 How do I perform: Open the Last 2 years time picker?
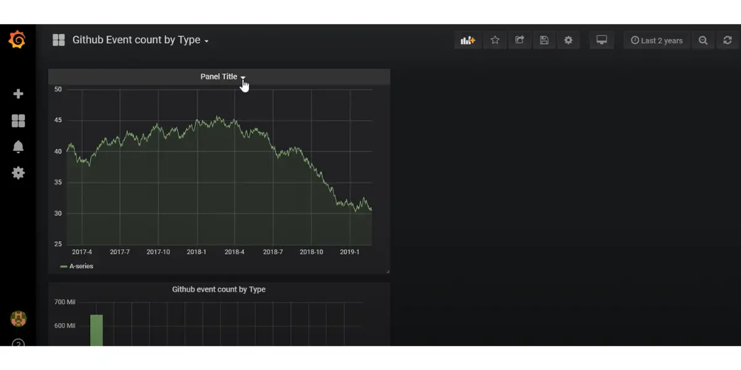click(656, 40)
